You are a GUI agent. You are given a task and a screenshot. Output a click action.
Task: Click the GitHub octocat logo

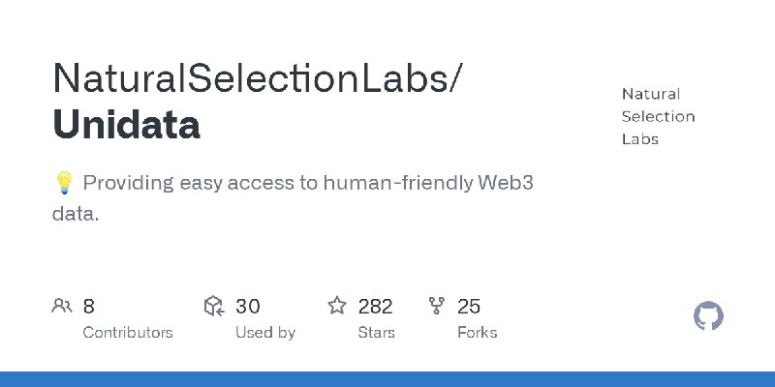pyautogui.click(x=709, y=316)
